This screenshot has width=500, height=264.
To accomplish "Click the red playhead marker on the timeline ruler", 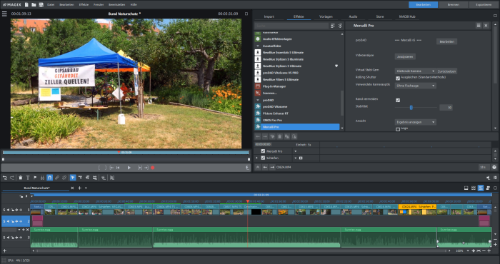I will 247,201.
